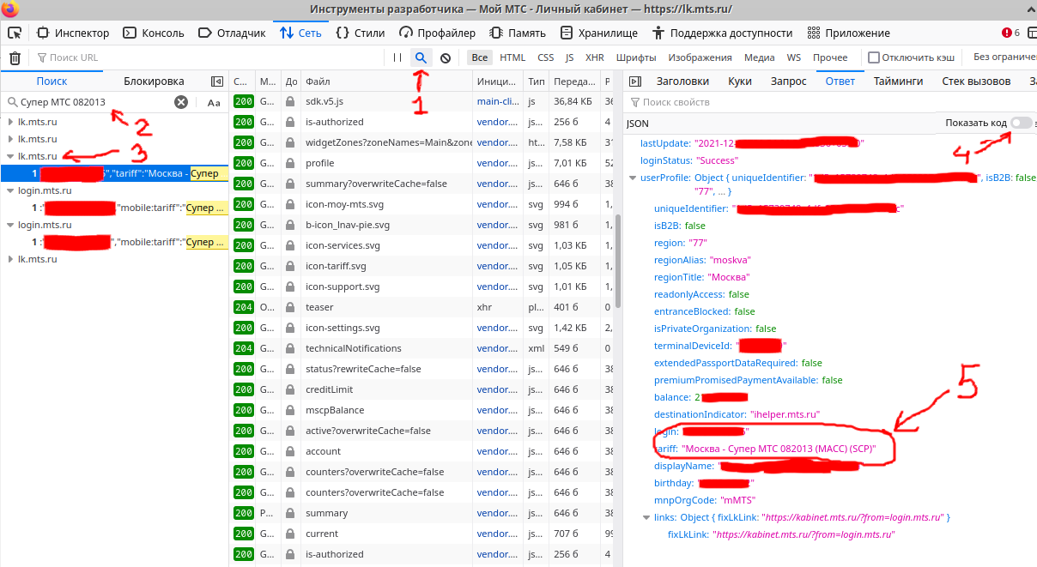Select the sdk.v5.js request row
This screenshot has height=567, width=1037.
pyautogui.click(x=421, y=101)
